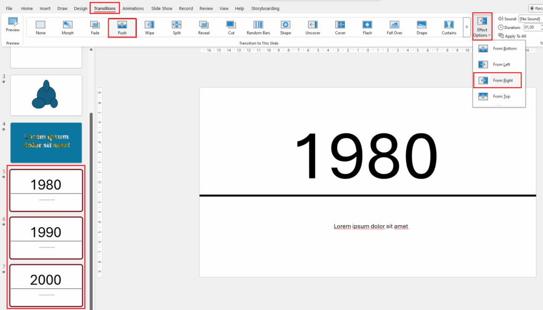Open the Slide Show tab
Screen dimensions: 543x310
click(162, 8)
